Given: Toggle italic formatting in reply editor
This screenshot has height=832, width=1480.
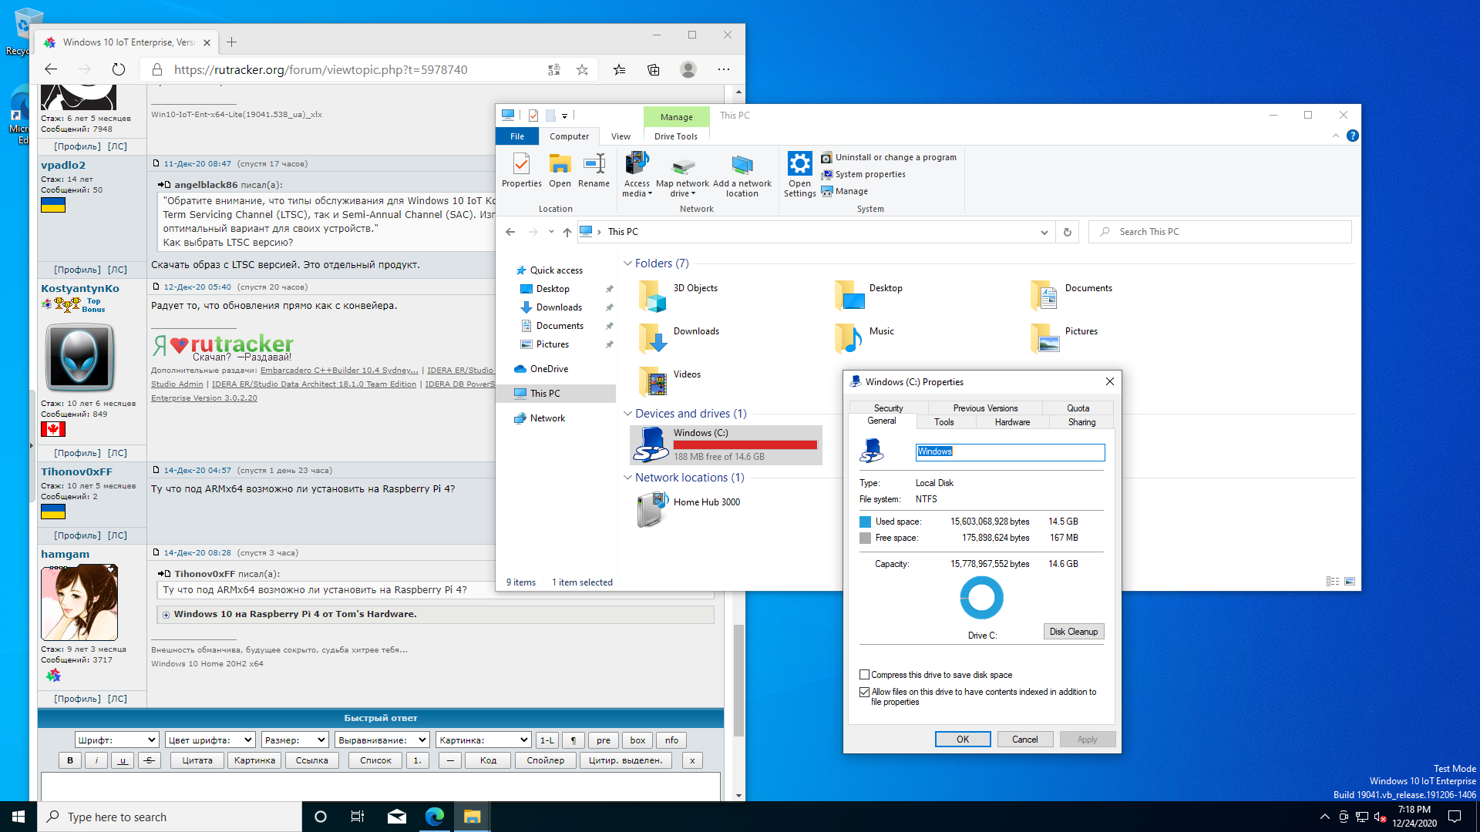Looking at the screenshot, I should coord(96,760).
